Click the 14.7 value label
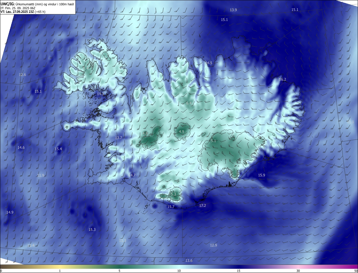The height and width of the screenshot is (273, 358). 132,175
